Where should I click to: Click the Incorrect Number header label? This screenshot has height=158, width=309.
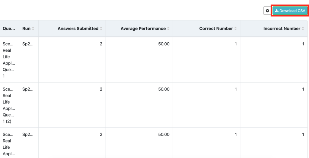[x=282, y=29]
